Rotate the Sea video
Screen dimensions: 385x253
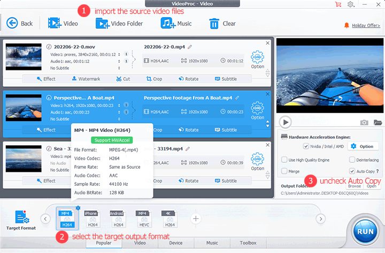pos(189,181)
